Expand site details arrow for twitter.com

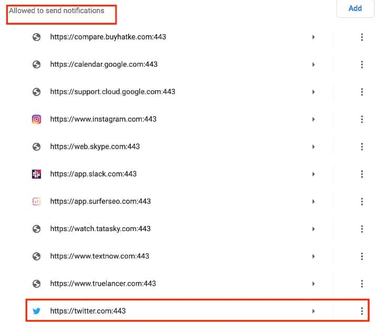tap(313, 311)
